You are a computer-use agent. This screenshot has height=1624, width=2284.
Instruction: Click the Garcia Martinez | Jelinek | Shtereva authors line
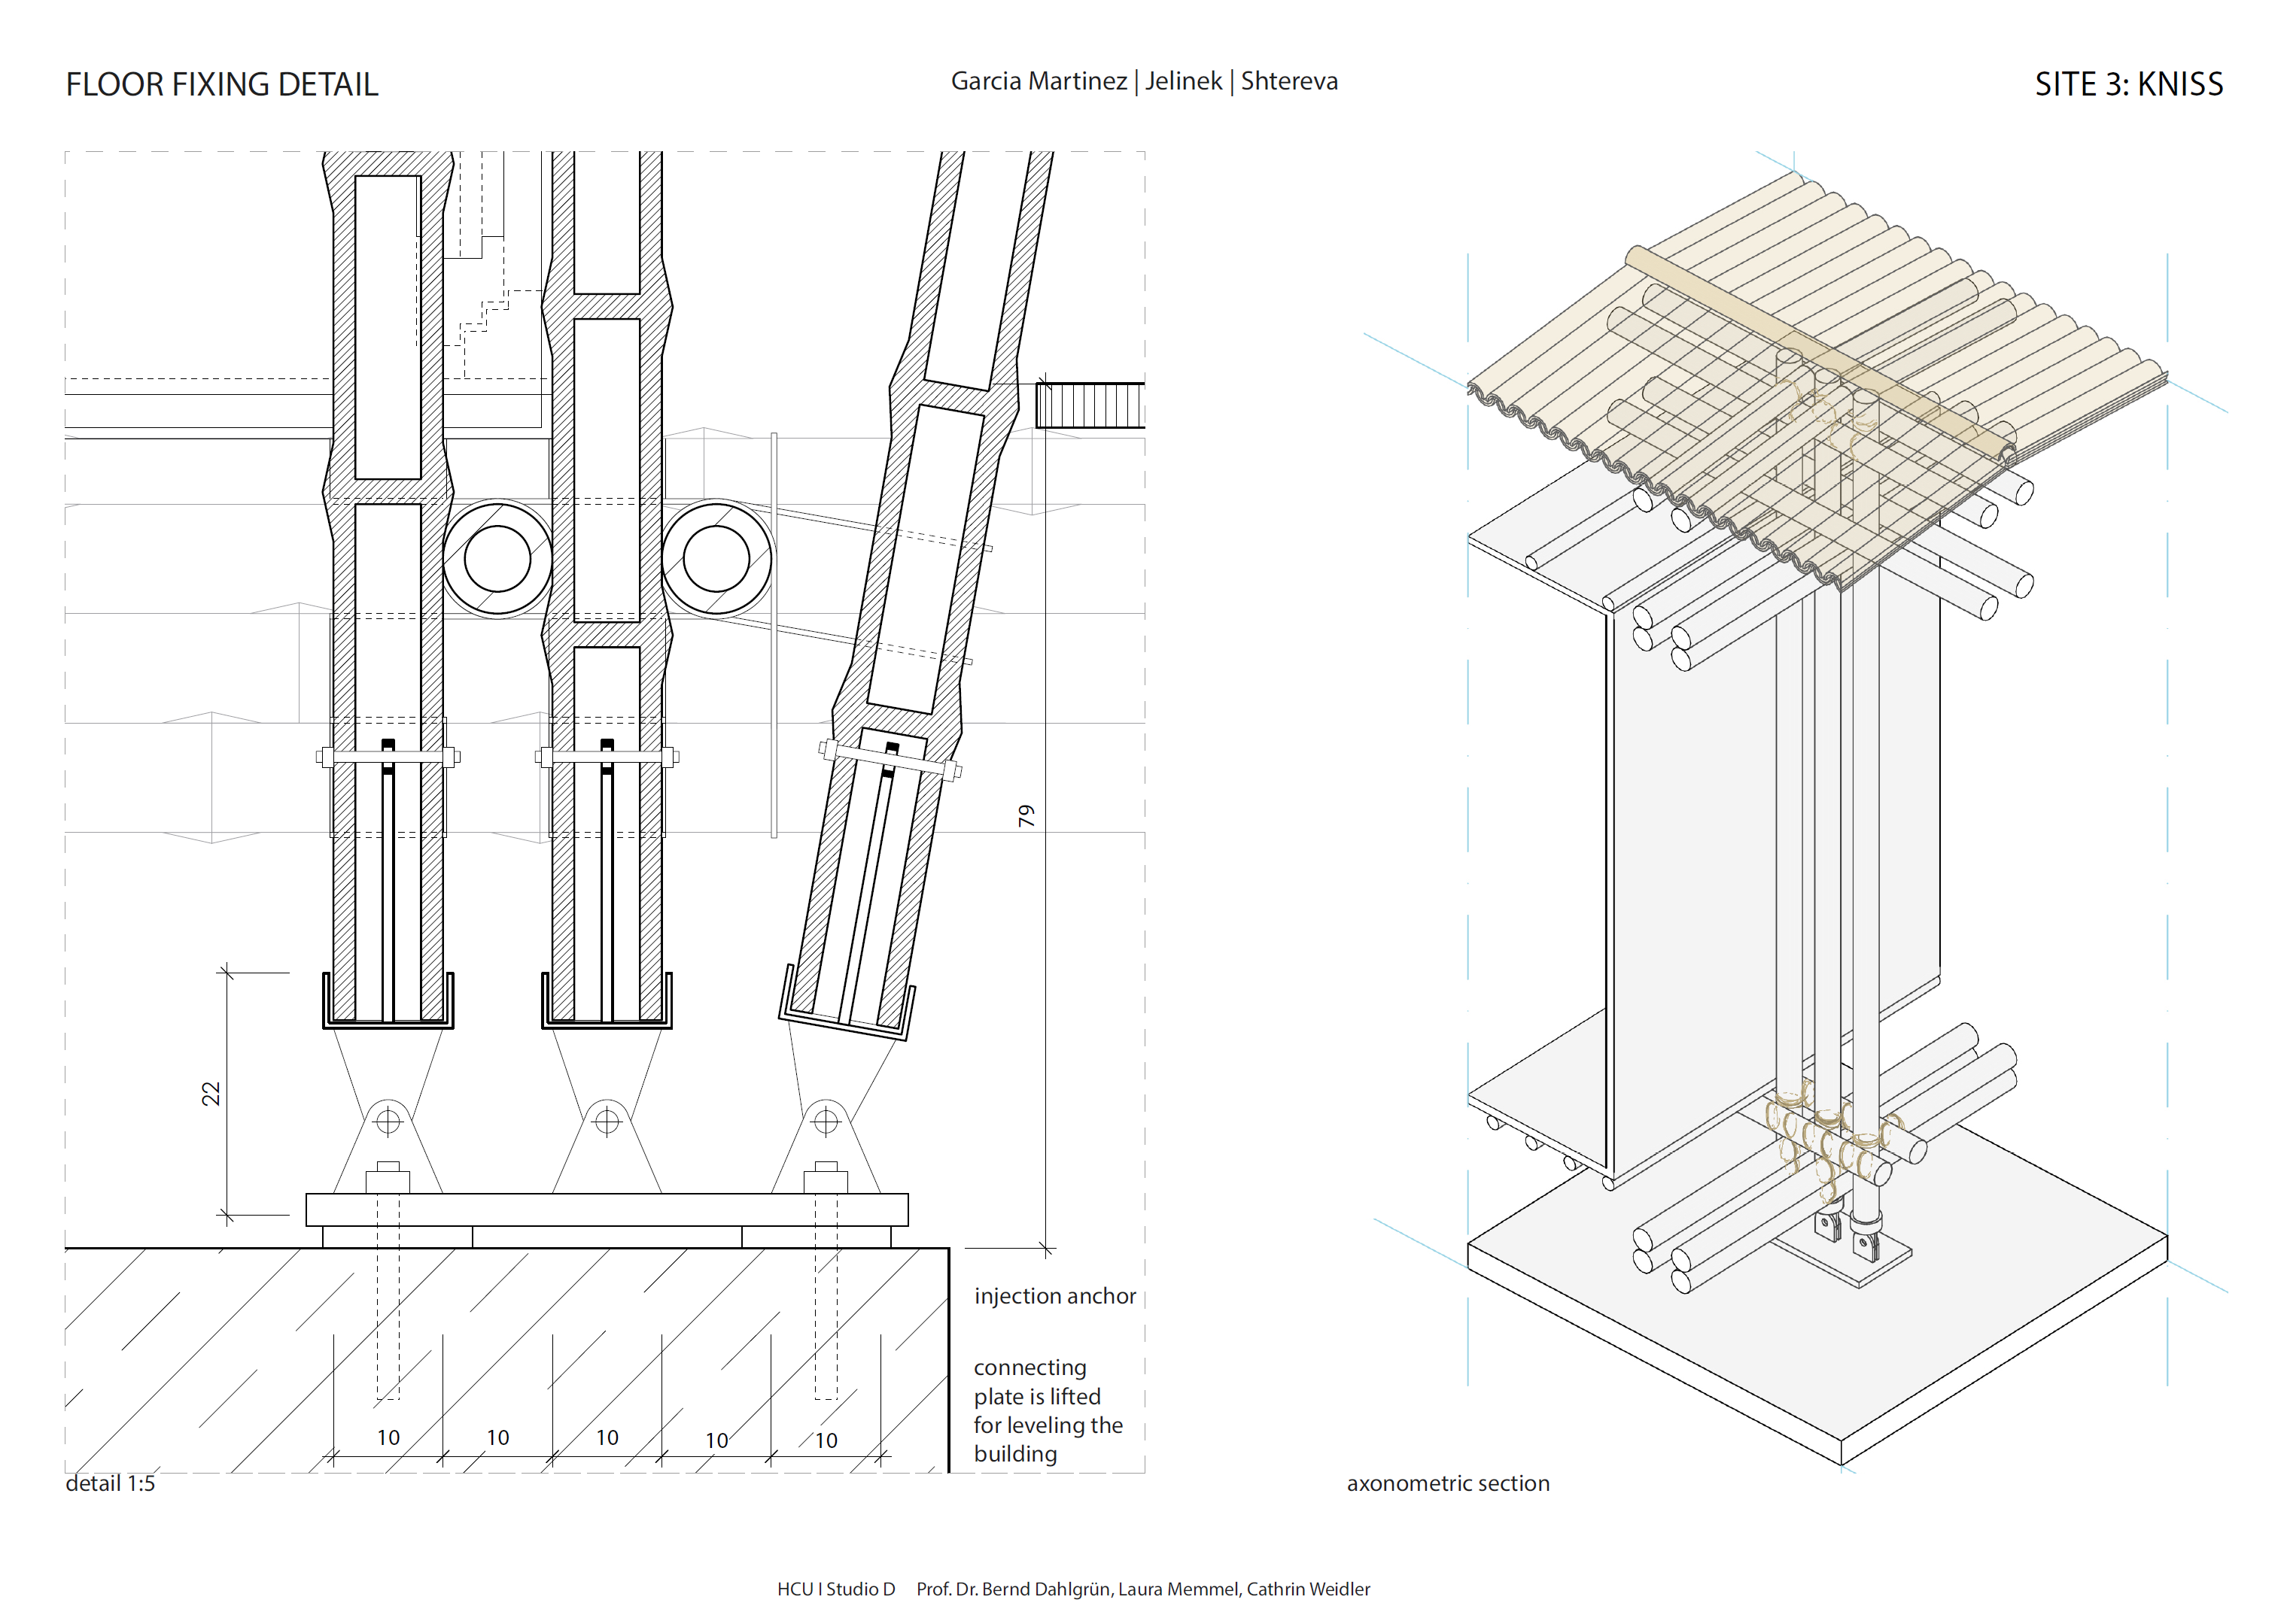(1143, 82)
